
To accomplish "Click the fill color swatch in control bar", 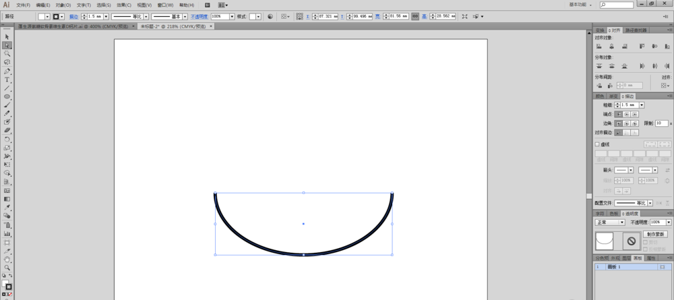I will click(42, 16).
